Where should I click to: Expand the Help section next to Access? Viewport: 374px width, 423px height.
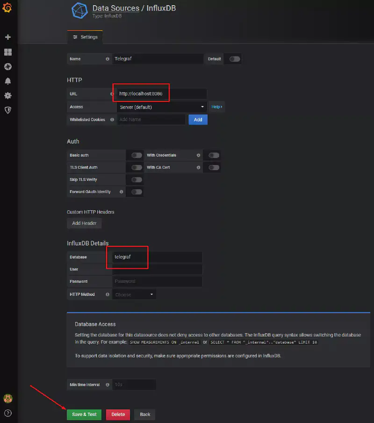pos(216,107)
